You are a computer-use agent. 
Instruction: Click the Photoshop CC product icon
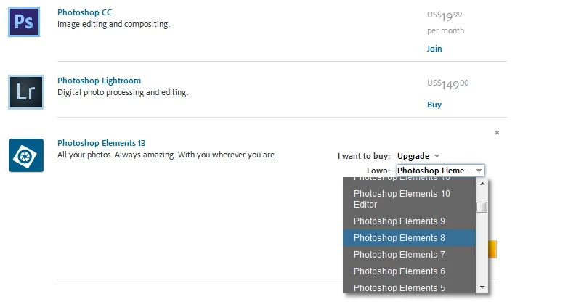pyautogui.click(x=25, y=22)
